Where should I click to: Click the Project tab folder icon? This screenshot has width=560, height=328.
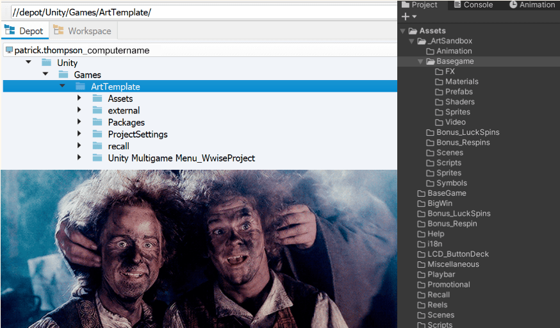pos(406,4)
